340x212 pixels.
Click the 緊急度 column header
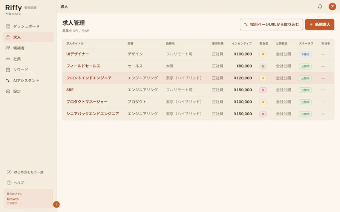263,44
